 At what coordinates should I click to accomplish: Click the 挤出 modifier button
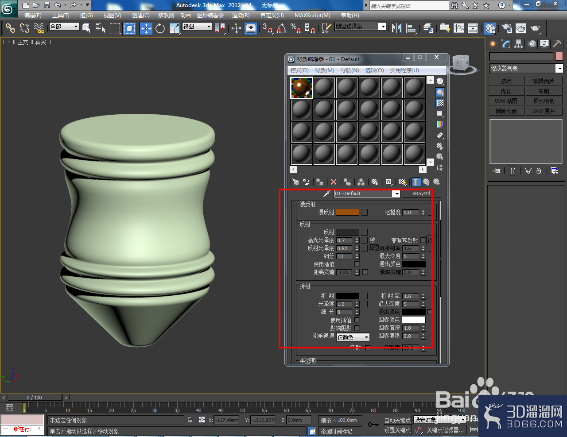click(x=506, y=81)
